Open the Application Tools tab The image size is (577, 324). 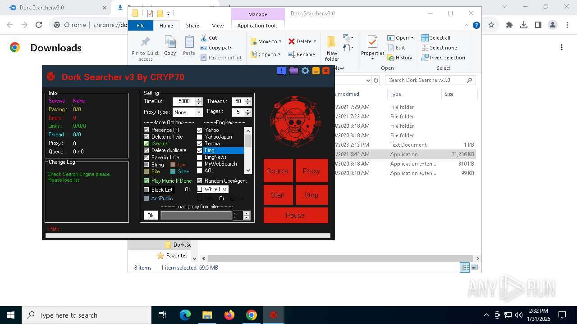click(257, 26)
